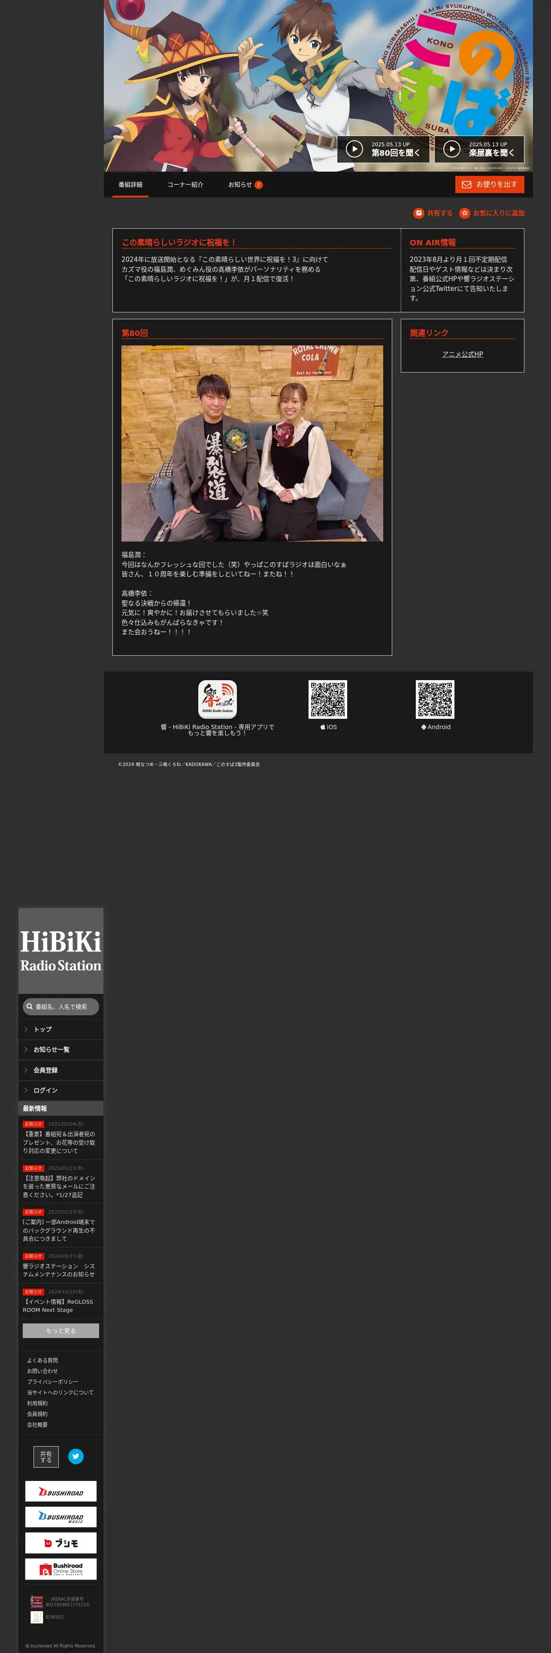Open お知らせ一覧 in the sidebar
The image size is (551, 1653).
(x=61, y=1050)
